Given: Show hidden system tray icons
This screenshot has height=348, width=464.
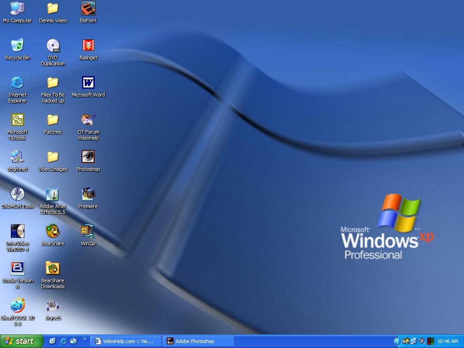Looking at the screenshot, I should [397, 342].
